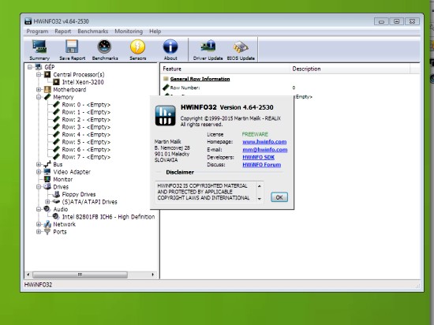Click the Drives icon in tree

(x=47, y=187)
